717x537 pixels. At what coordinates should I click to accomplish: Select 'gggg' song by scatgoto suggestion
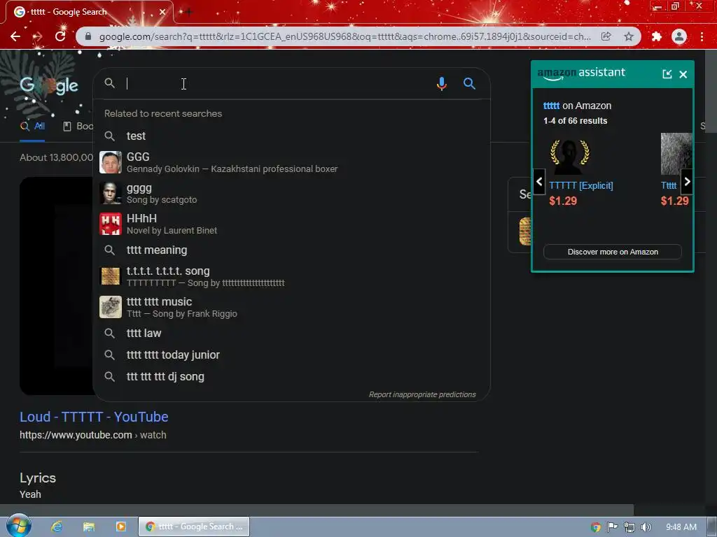pyautogui.click(x=291, y=193)
